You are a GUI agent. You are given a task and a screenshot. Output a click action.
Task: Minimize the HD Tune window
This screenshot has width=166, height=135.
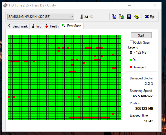click(x=129, y=5)
